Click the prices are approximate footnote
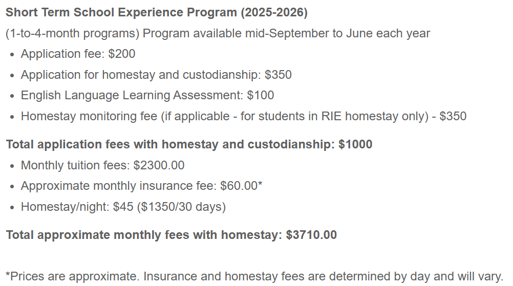 (254, 276)
